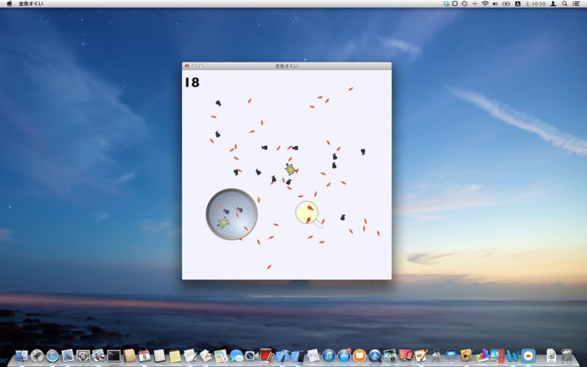Click the paper scoop with goldfish on it
This screenshot has height=367, width=587.
(307, 213)
